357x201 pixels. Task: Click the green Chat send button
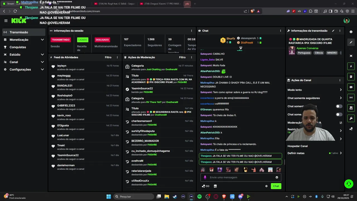click(x=276, y=186)
